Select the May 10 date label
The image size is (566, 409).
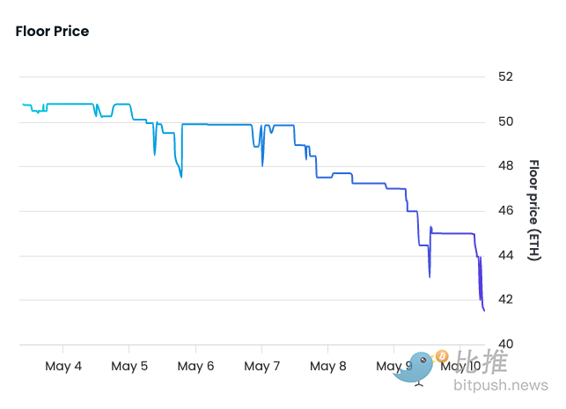[461, 366]
